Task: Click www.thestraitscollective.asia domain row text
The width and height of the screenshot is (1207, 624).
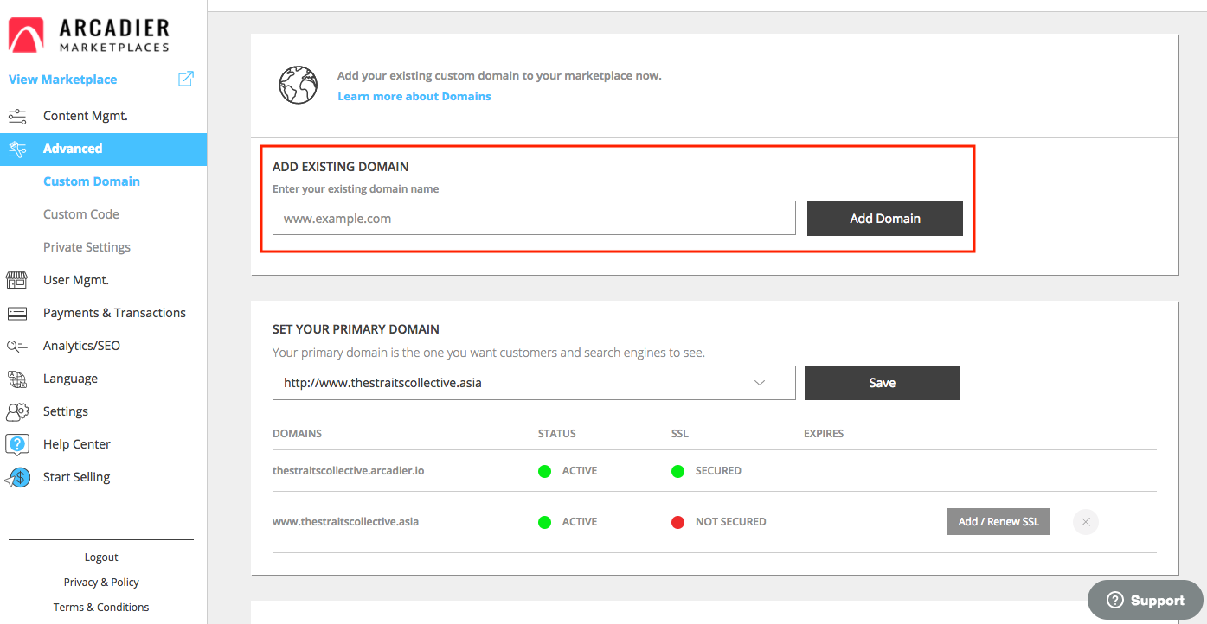Action: point(346,522)
